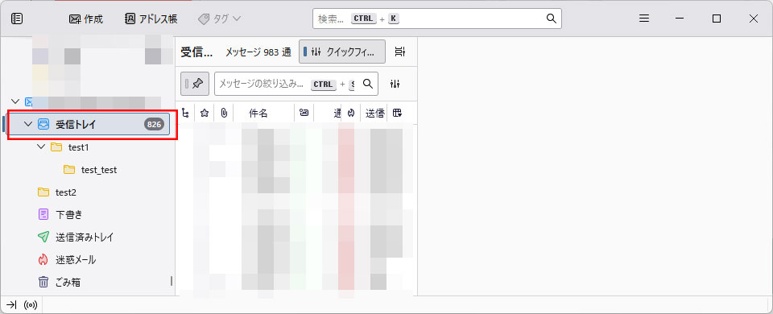Viewport: 773px width, 314px height.
Task: Open the hamburger application menu
Action: 644,19
